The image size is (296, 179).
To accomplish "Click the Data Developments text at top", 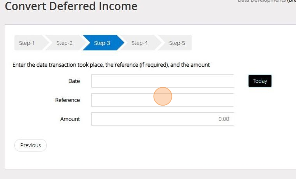I will coord(262,1).
